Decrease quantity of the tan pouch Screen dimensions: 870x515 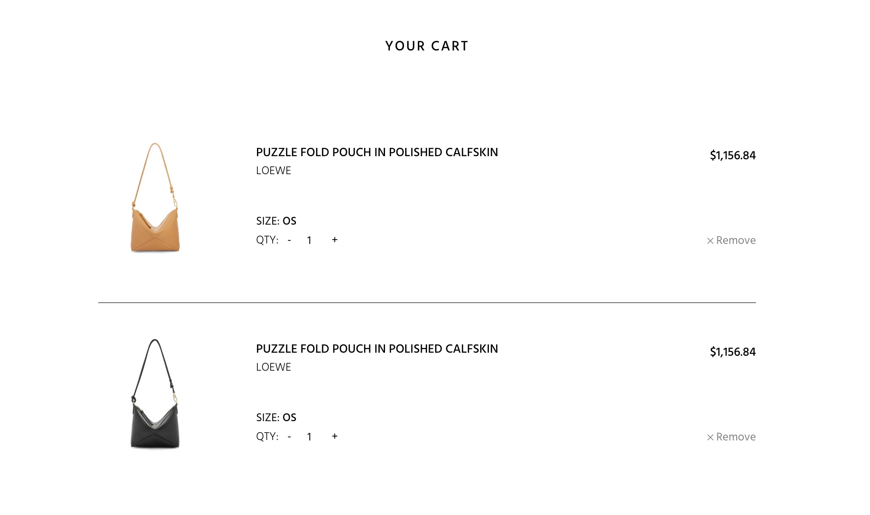289,240
